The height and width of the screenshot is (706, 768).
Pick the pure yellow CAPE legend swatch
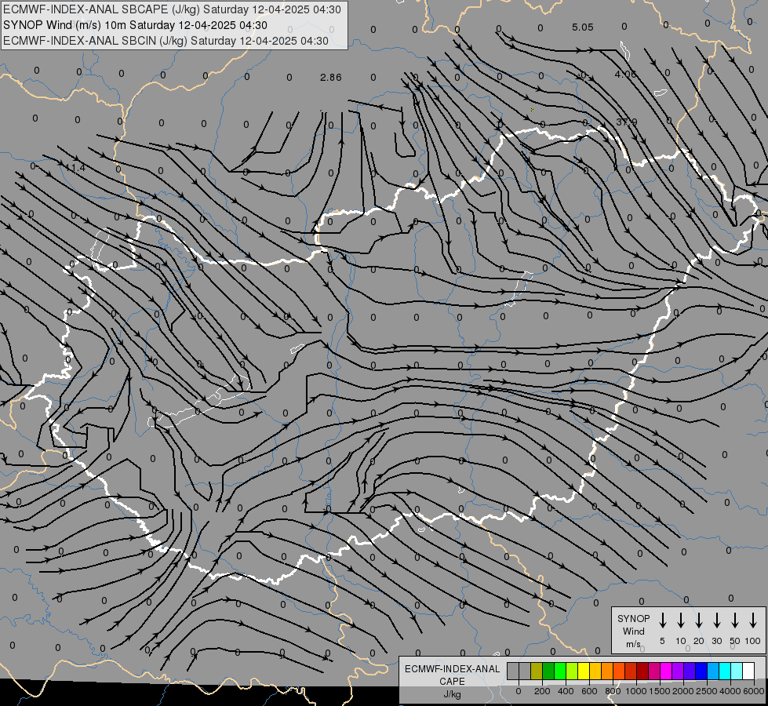coord(584,671)
